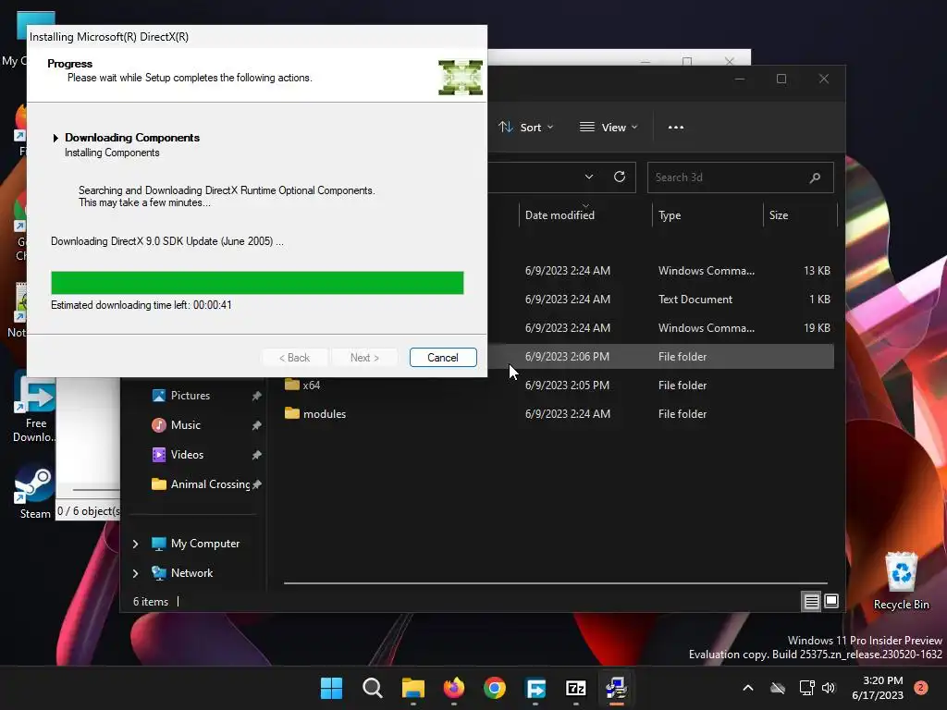This screenshot has height=710, width=947.
Task: Unpin Pictures using its pin icon
Action: click(257, 396)
